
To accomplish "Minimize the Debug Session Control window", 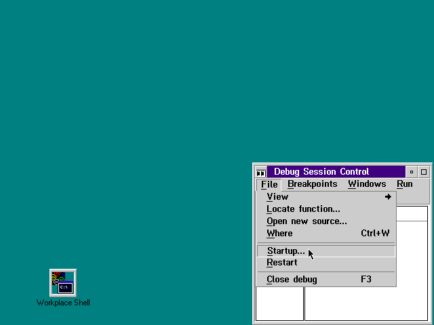I will [412, 172].
